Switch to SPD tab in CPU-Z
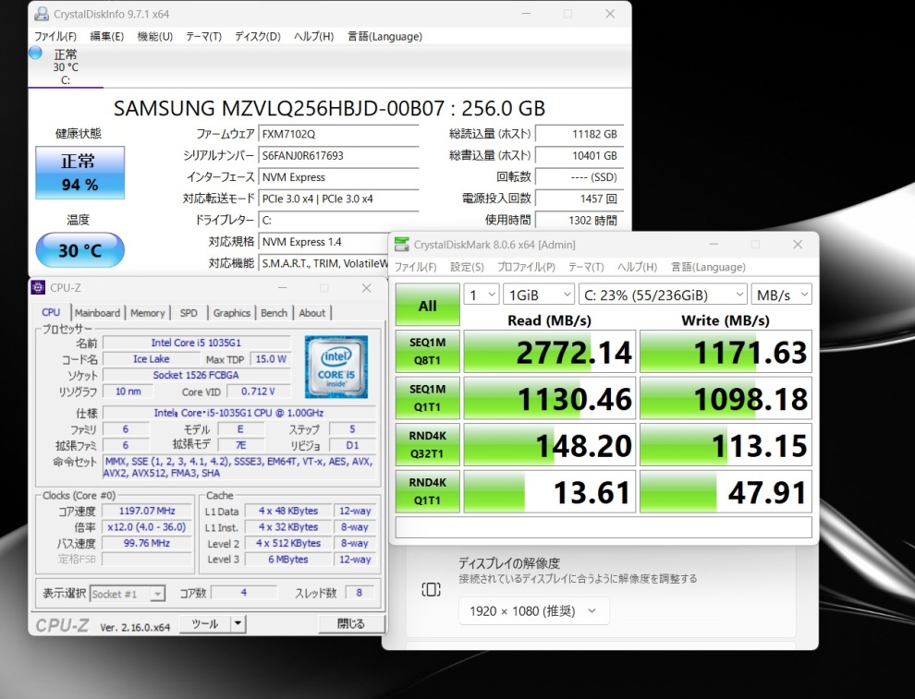 click(189, 313)
